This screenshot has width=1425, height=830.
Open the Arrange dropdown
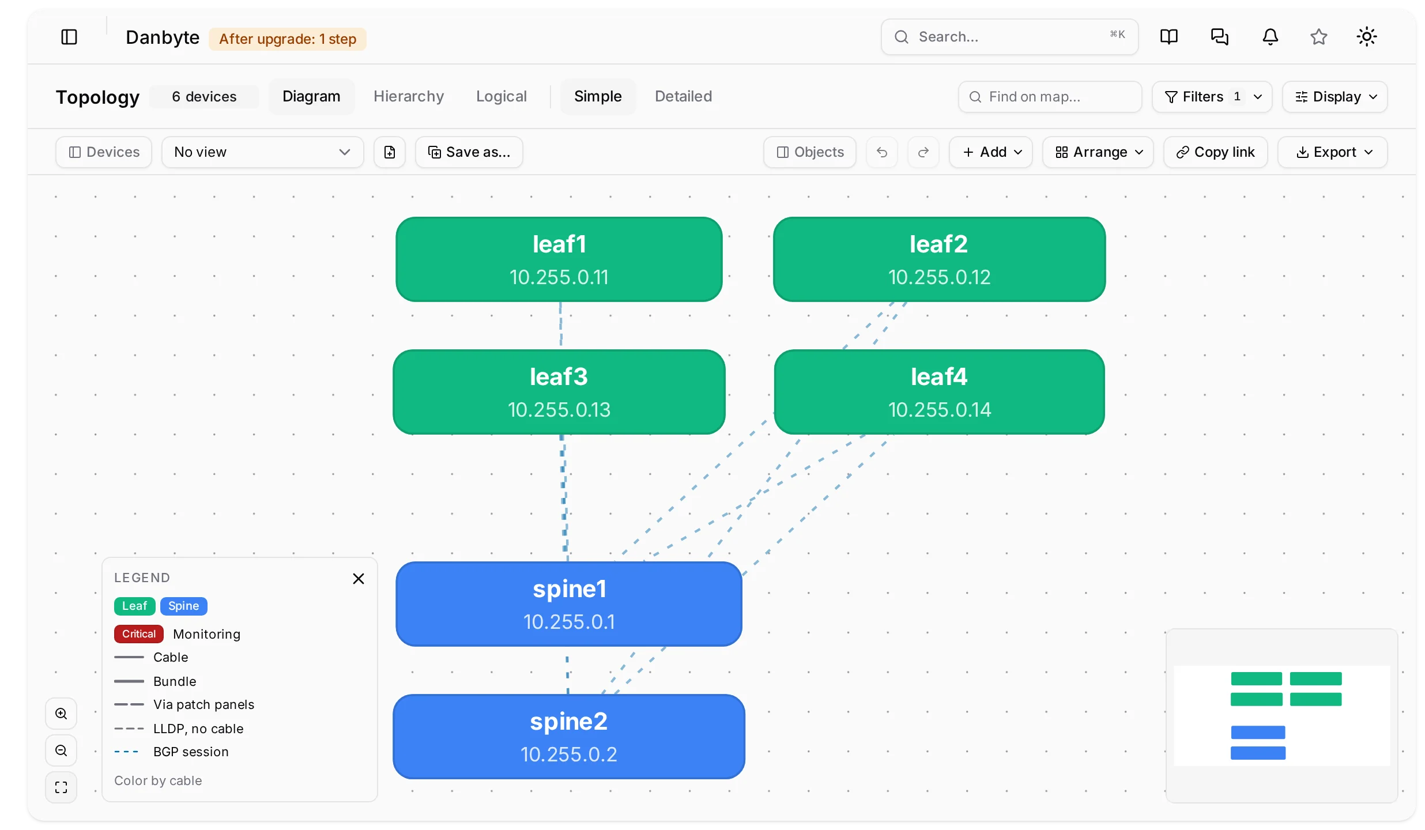click(x=1098, y=152)
